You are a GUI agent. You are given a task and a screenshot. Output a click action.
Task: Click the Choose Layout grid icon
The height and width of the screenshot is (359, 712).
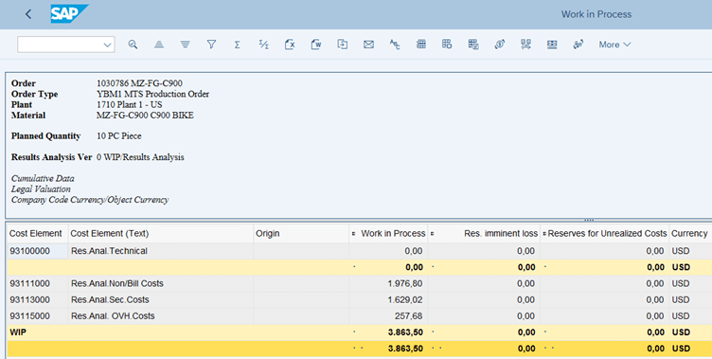pyautogui.click(x=421, y=45)
